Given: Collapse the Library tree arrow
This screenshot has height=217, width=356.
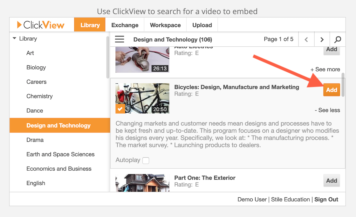Looking at the screenshot, I should pyautogui.click(x=15, y=38).
